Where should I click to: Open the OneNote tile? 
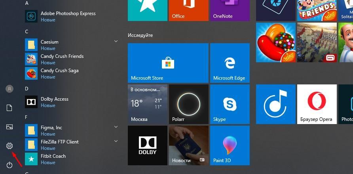(x=230, y=10)
